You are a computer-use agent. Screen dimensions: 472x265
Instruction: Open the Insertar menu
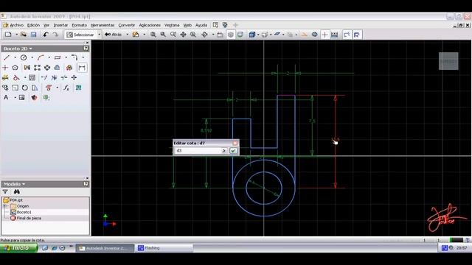tap(60, 25)
